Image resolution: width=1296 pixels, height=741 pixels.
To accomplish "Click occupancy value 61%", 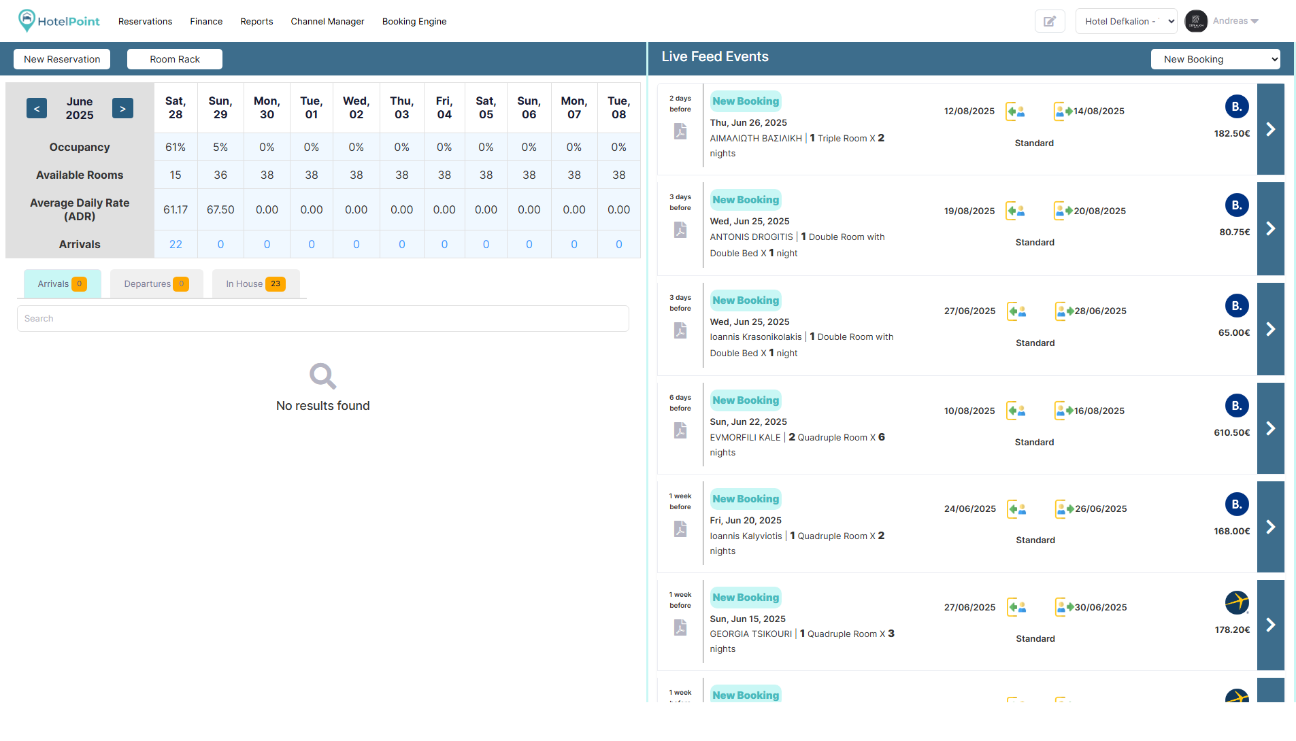I will point(176,147).
